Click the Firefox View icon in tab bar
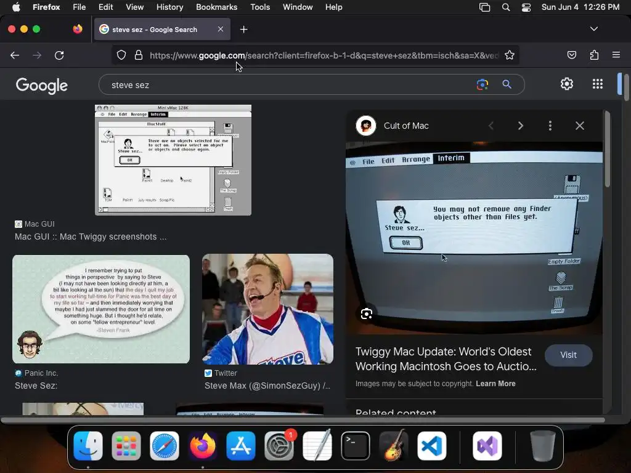Image resolution: width=631 pixels, height=473 pixels. coord(78,29)
